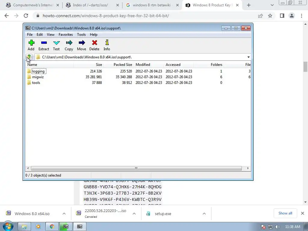
Task: Switch to Computernewb's Internet tab
Action: pyautogui.click(x=32, y=5)
